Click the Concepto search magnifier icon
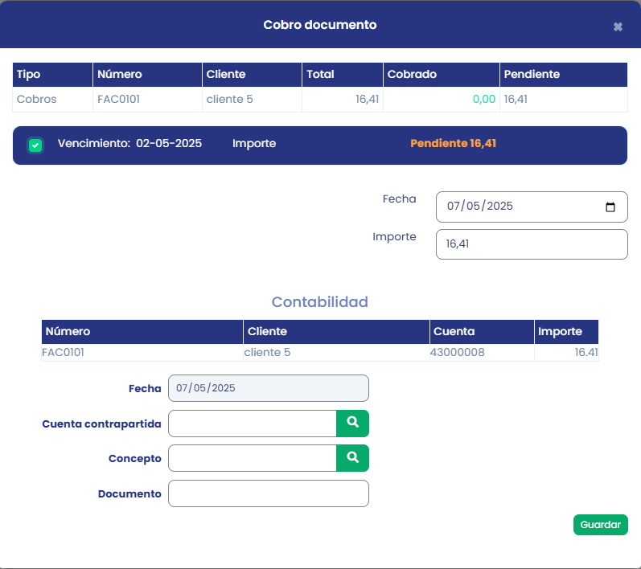641x569 pixels. click(x=352, y=458)
